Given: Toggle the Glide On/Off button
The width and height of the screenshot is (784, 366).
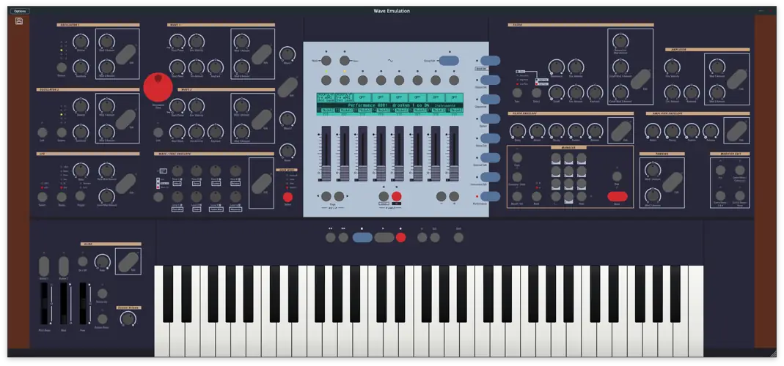Looking at the screenshot, I should coord(83,261).
